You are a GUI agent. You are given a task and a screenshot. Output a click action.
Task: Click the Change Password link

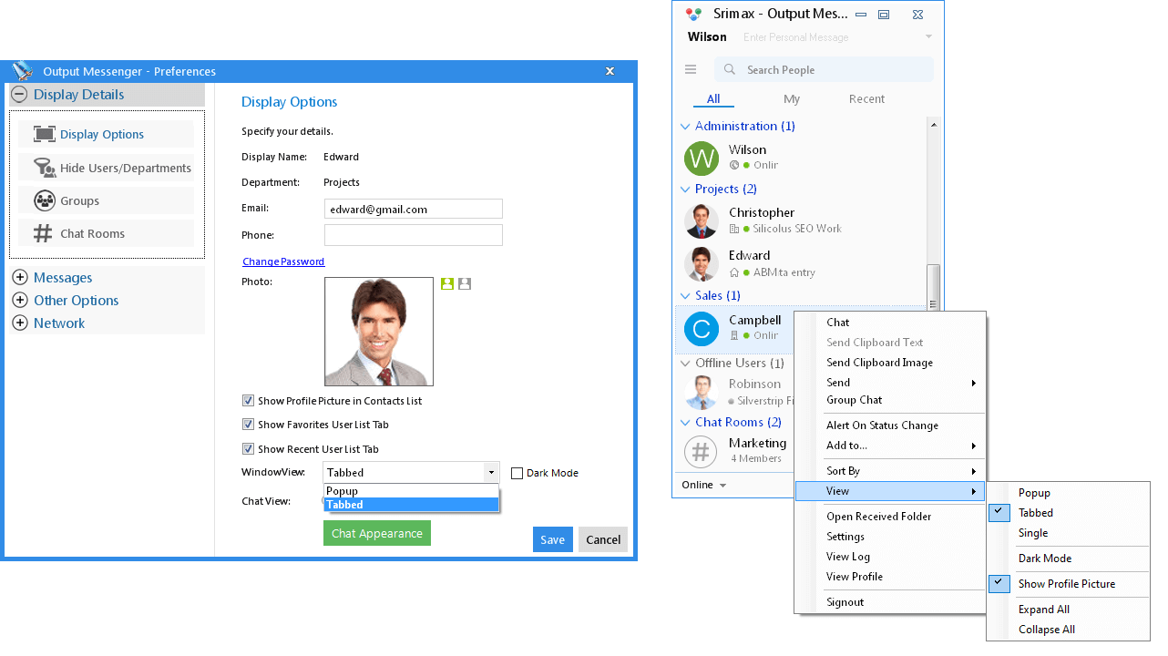283,261
